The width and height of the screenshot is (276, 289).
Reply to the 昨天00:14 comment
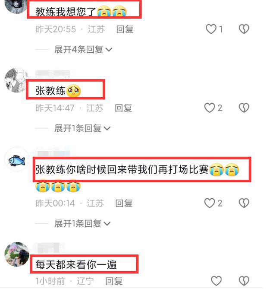click(124, 203)
